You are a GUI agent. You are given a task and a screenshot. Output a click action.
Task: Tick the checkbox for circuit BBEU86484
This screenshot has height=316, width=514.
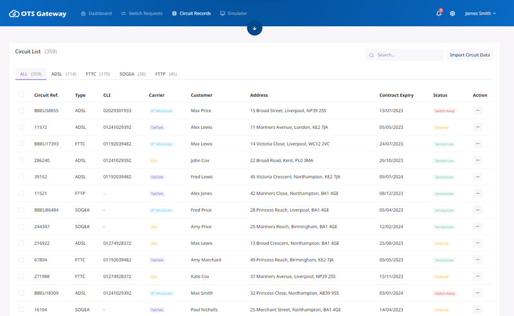[21, 210]
